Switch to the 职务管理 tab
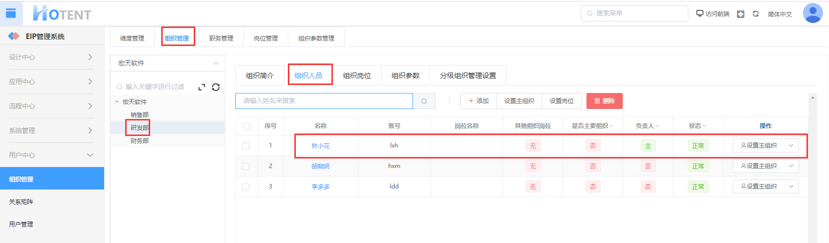The image size is (829, 243). pyautogui.click(x=221, y=38)
